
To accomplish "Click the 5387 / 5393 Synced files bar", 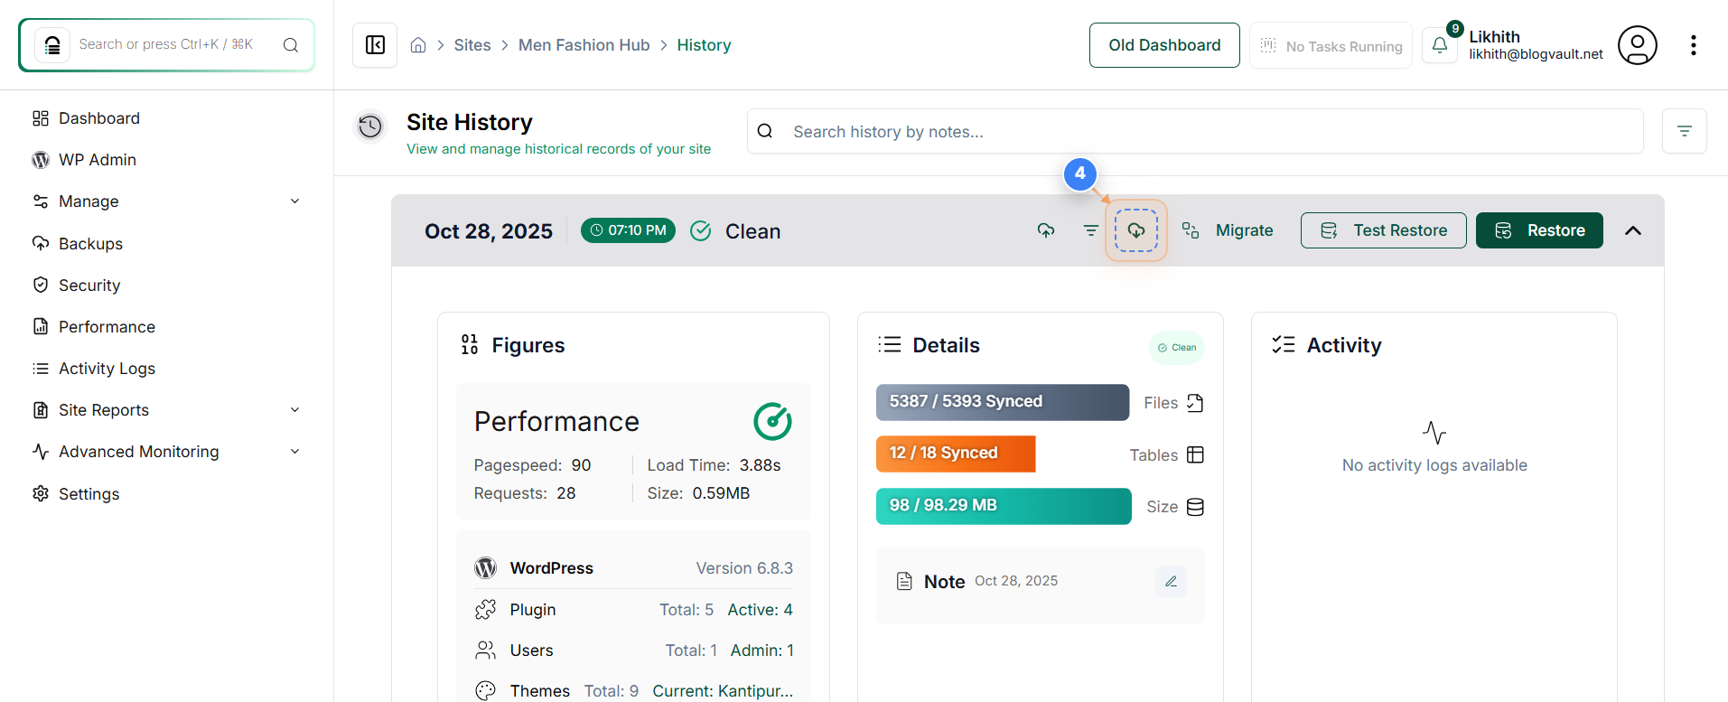I will (1003, 402).
